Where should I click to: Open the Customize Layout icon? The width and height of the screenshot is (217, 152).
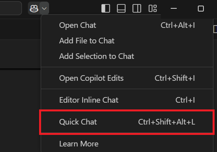click(152, 8)
